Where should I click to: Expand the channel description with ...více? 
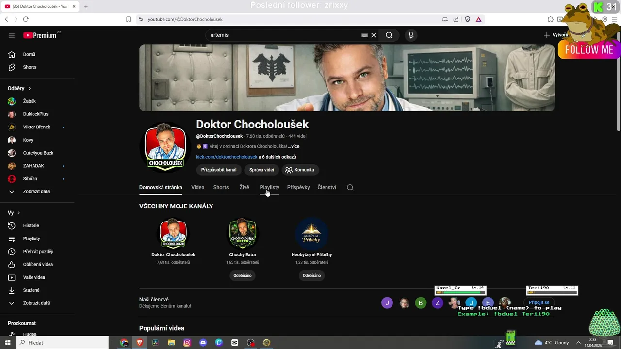point(294,146)
